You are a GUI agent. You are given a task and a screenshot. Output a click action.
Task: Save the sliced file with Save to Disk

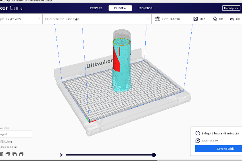(219, 149)
